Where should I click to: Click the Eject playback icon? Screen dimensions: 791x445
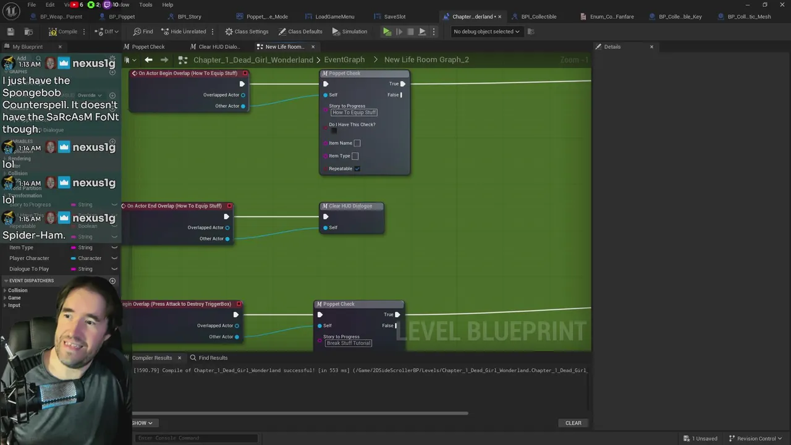pyautogui.click(x=422, y=32)
